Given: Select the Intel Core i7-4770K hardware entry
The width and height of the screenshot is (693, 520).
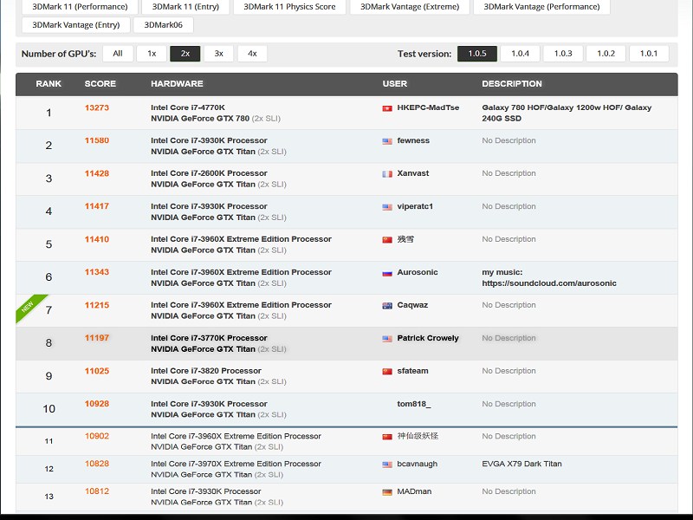Looking at the screenshot, I should coord(188,107).
